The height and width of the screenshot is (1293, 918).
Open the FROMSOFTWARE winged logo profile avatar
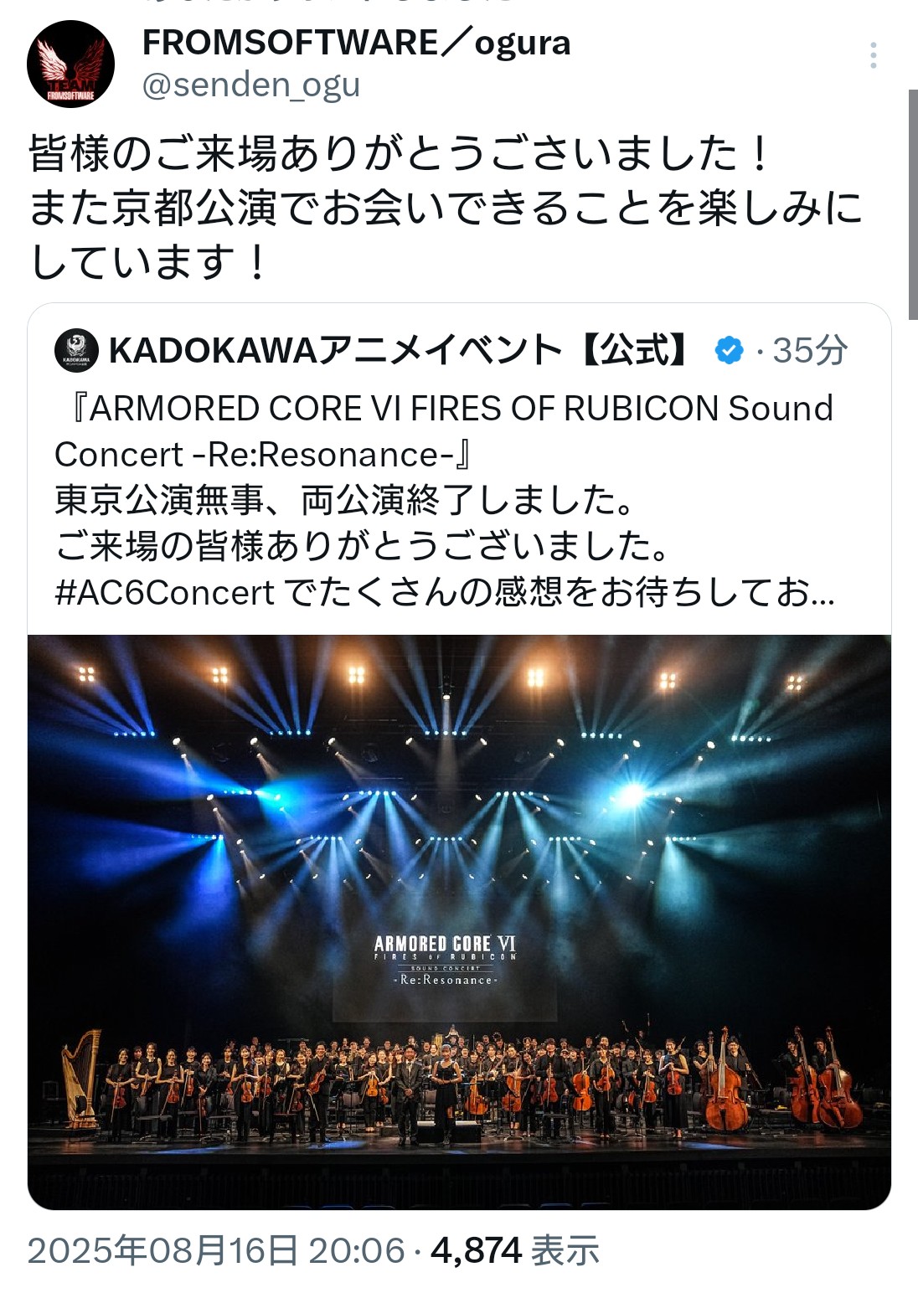click(70, 64)
